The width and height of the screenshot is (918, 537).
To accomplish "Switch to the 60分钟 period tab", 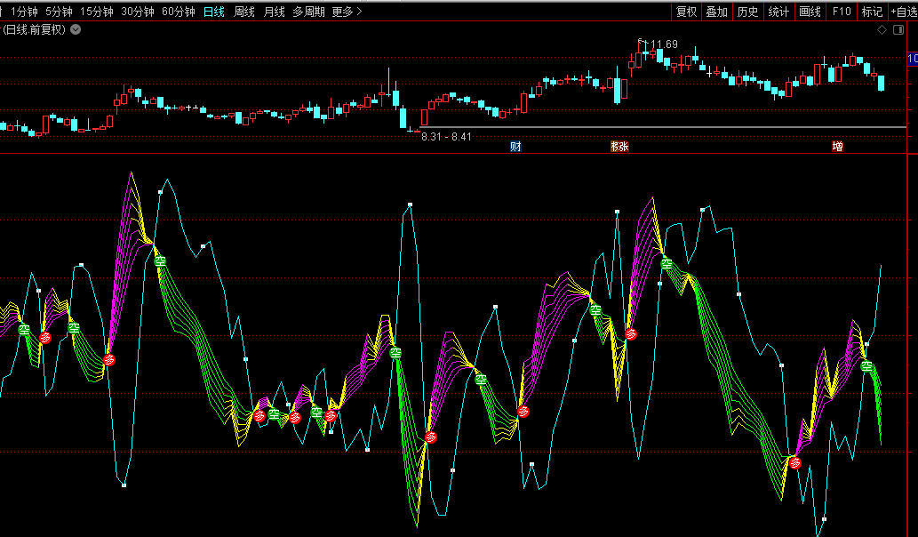I will coord(179,12).
